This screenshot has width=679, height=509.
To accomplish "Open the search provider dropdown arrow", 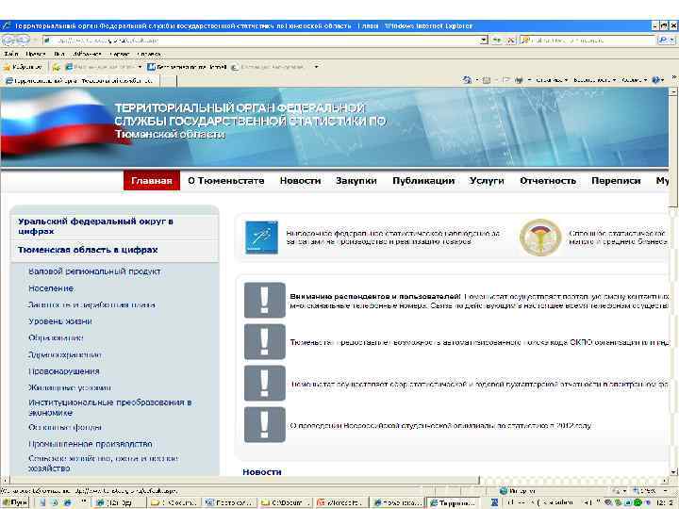I will click(672, 41).
